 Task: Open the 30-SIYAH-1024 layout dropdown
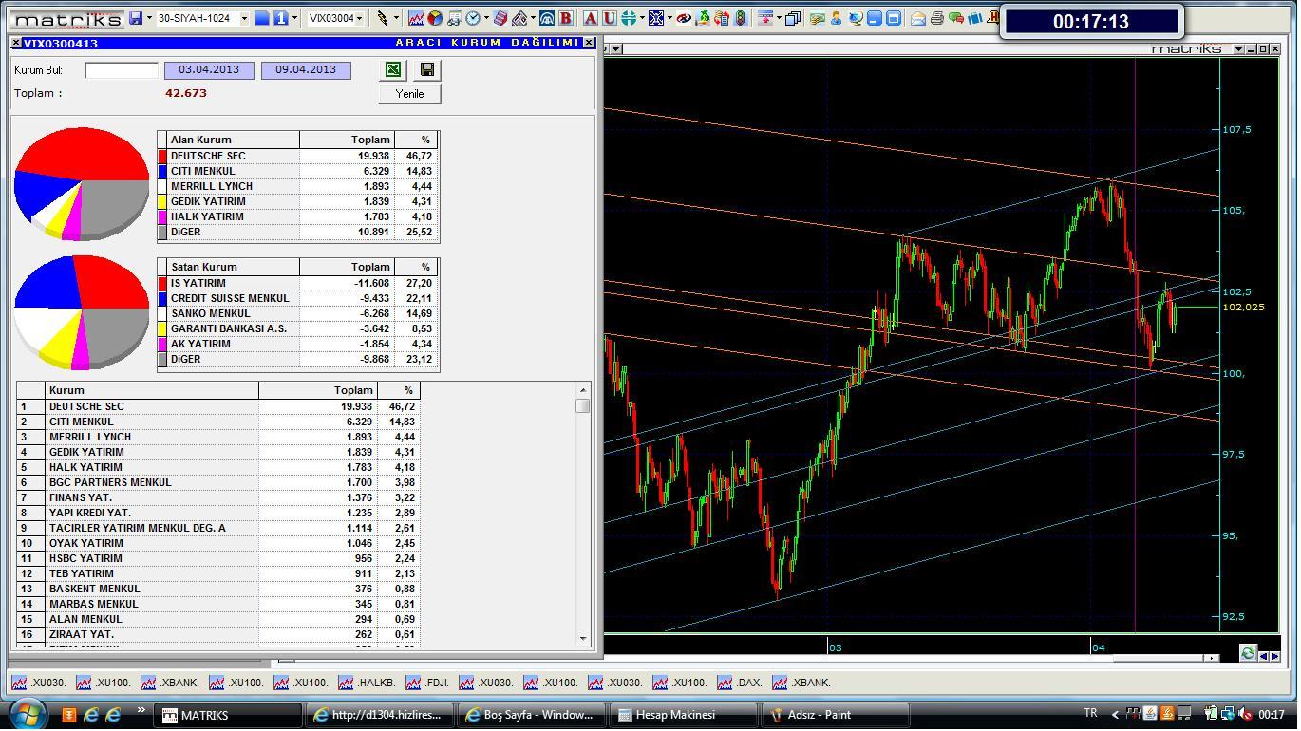(x=244, y=18)
